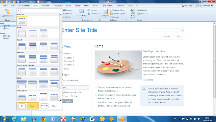The width and height of the screenshot is (216, 122).
Task: Click the BLOG link in site menu
Action: click(180, 37)
